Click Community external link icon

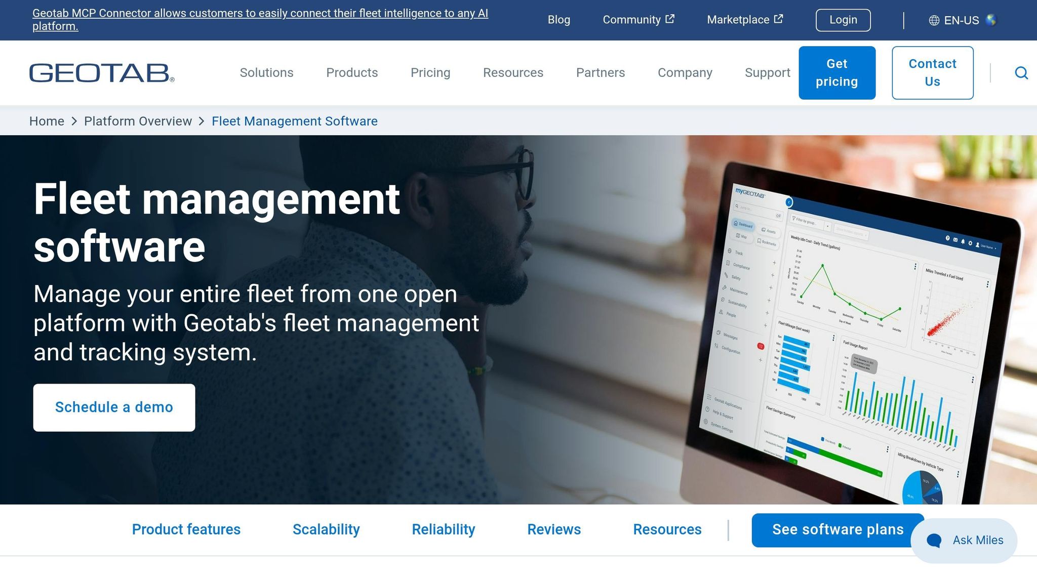pos(670,19)
